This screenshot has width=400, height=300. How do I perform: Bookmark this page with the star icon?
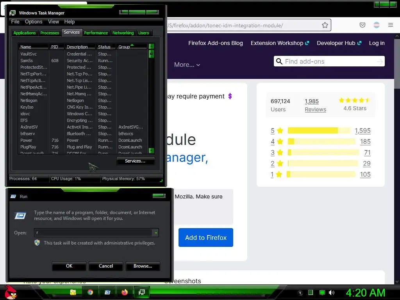click(325, 25)
